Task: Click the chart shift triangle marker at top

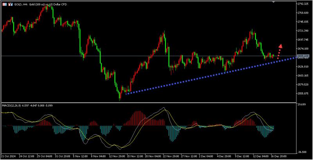Action: pyautogui.click(x=273, y=2)
